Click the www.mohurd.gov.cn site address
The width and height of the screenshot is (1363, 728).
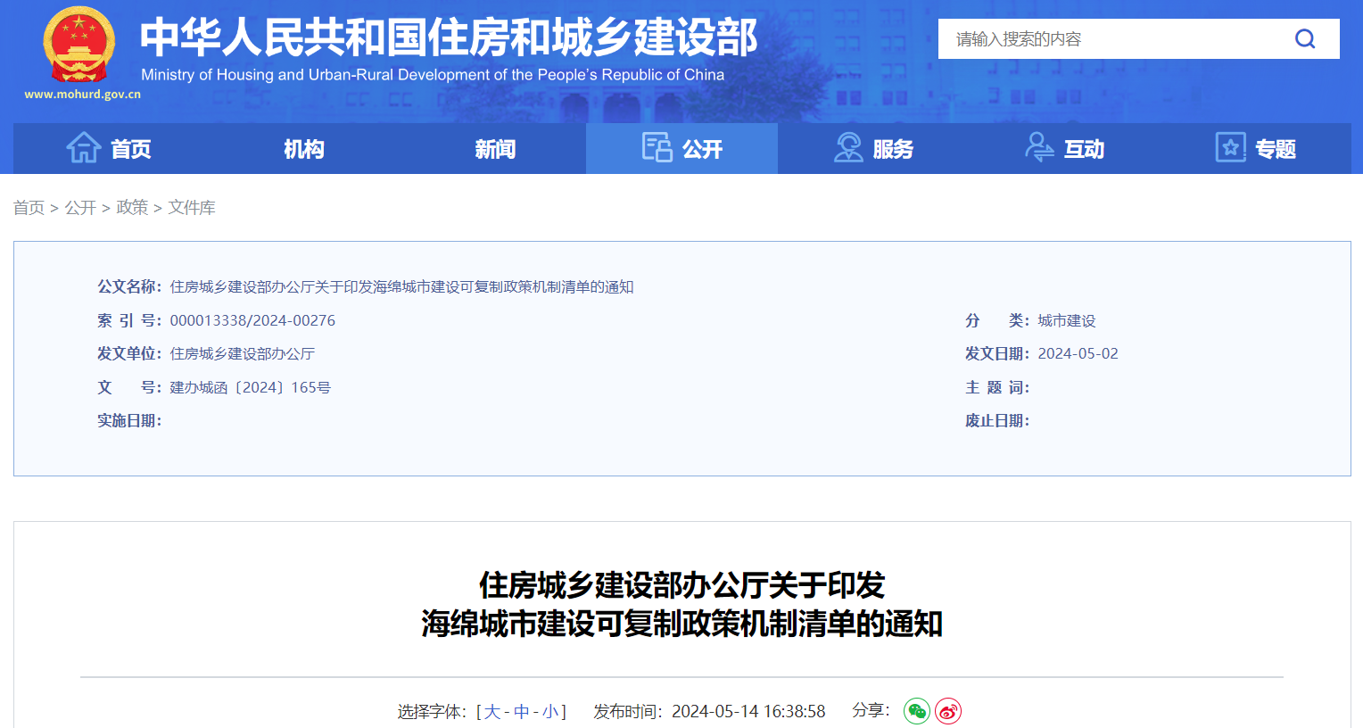click(x=83, y=95)
